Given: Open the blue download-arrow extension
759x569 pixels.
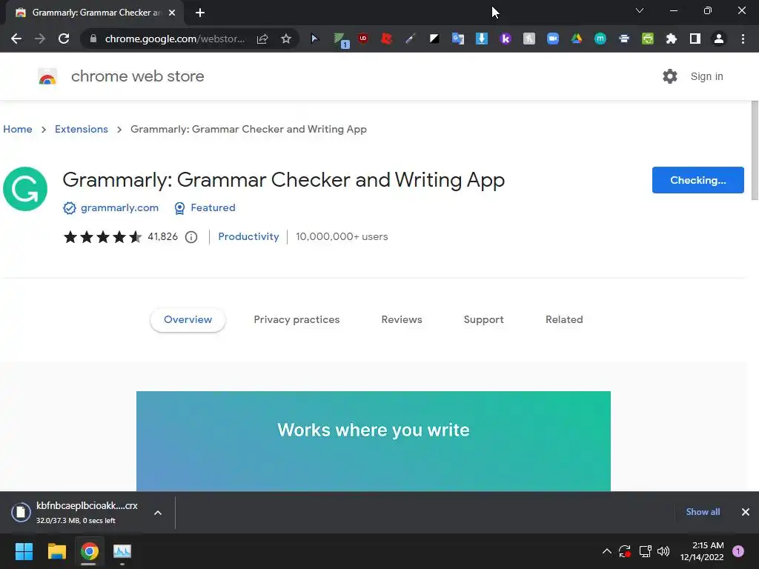Looking at the screenshot, I should pos(482,39).
